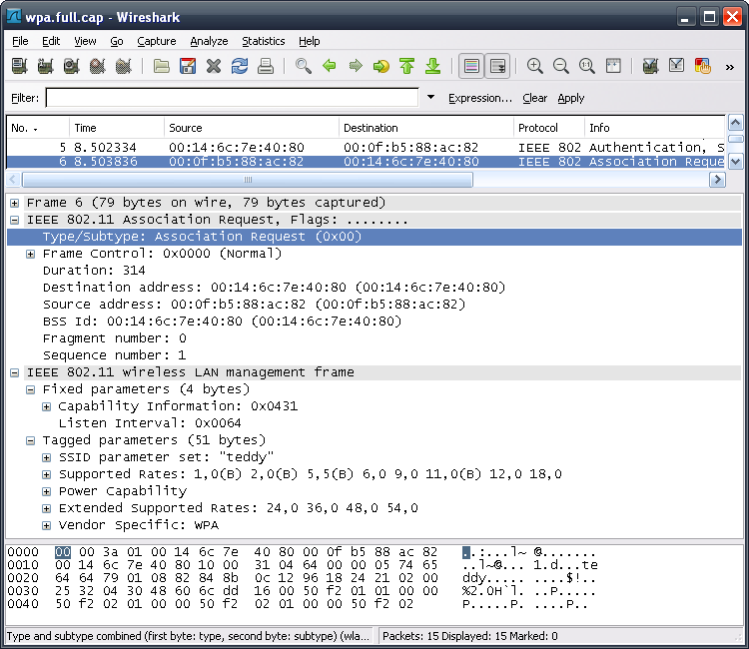Sort by the No. column header
Viewport: 749px width, 649px height.
tap(38, 128)
